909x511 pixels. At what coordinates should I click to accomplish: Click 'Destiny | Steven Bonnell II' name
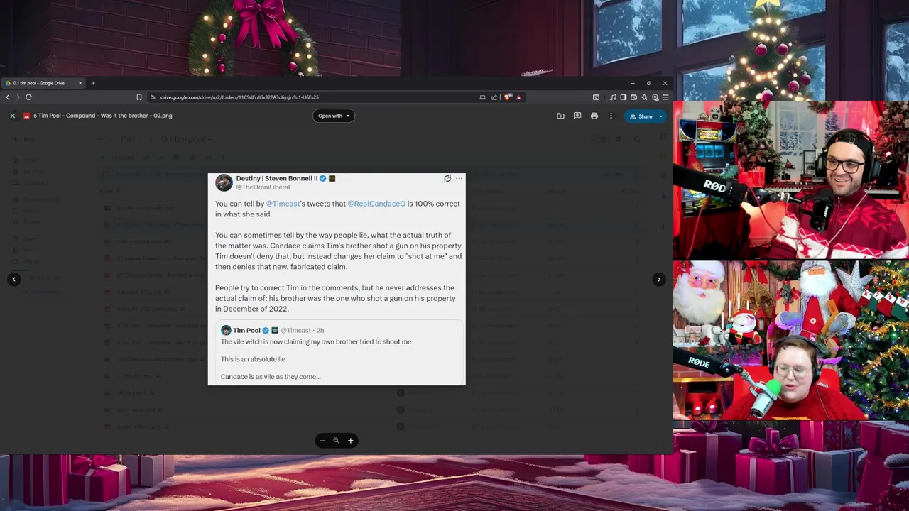[277, 178]
